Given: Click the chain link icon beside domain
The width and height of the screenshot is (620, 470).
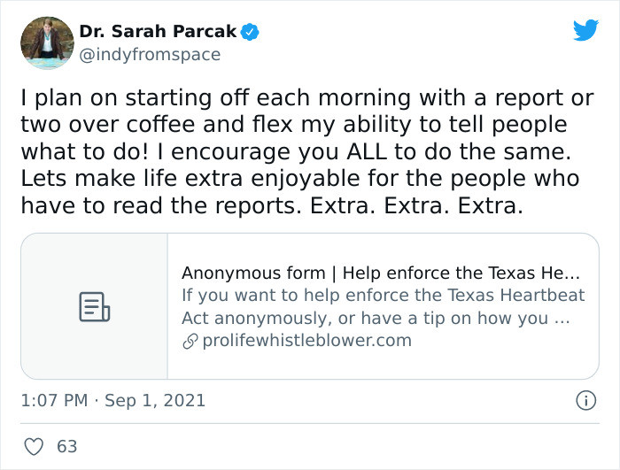Looking at the screenshot, I should [x=190, y=341].
